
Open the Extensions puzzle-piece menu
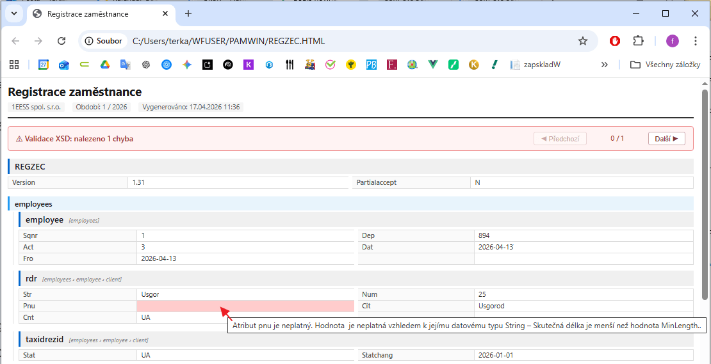638,41
